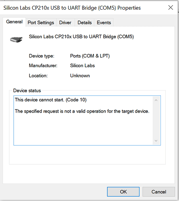
Task: Click the dialog title bar text
Action: coord(72,8)
